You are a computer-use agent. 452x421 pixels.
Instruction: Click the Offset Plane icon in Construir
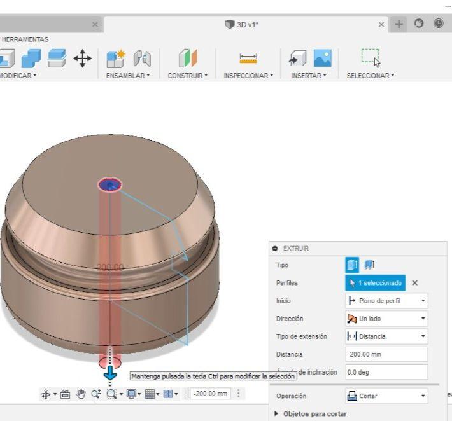point(188,58)
